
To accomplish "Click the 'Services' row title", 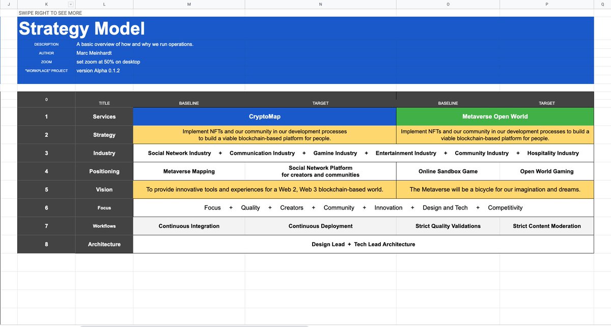I will (104, 116).
